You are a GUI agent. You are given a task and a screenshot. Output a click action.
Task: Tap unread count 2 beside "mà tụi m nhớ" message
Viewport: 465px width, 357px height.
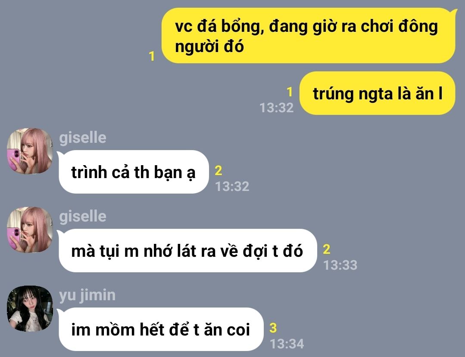pyautogui.click(x=327, y=249)
